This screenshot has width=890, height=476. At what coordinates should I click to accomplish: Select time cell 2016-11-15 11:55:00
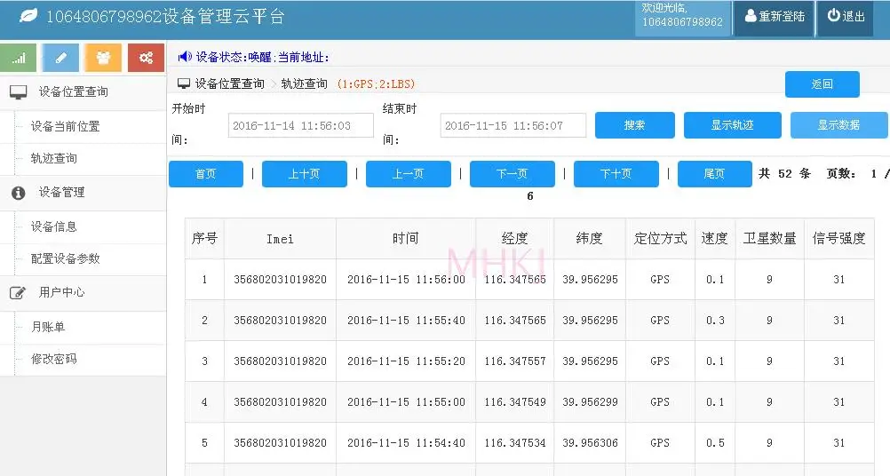click(406, 402)
